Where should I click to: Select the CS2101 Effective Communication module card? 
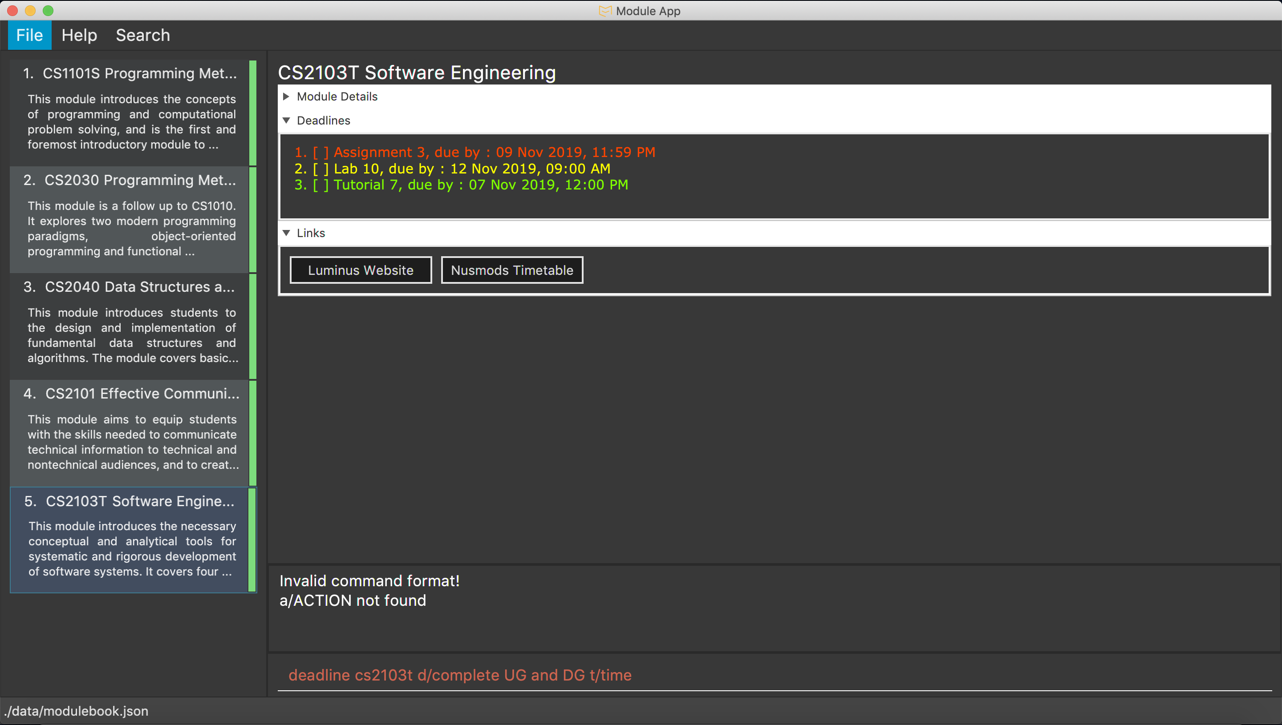coord(130,433)
